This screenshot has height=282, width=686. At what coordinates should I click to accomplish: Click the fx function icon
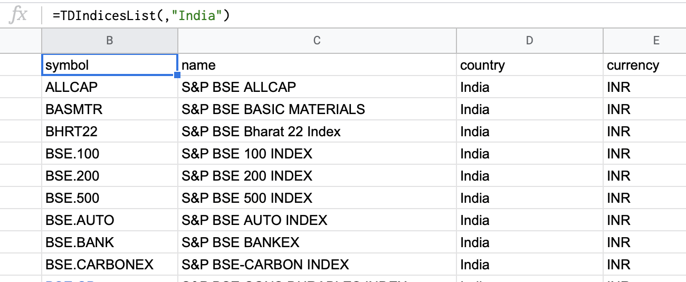(19, 15)
